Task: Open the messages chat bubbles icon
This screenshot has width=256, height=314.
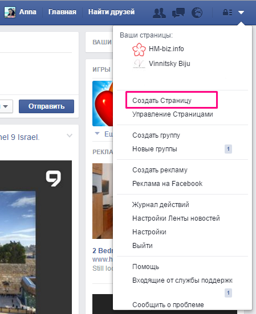Action: pos(178,13)
